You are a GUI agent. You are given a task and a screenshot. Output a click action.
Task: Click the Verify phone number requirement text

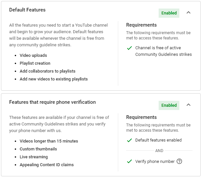coord(155,161)
